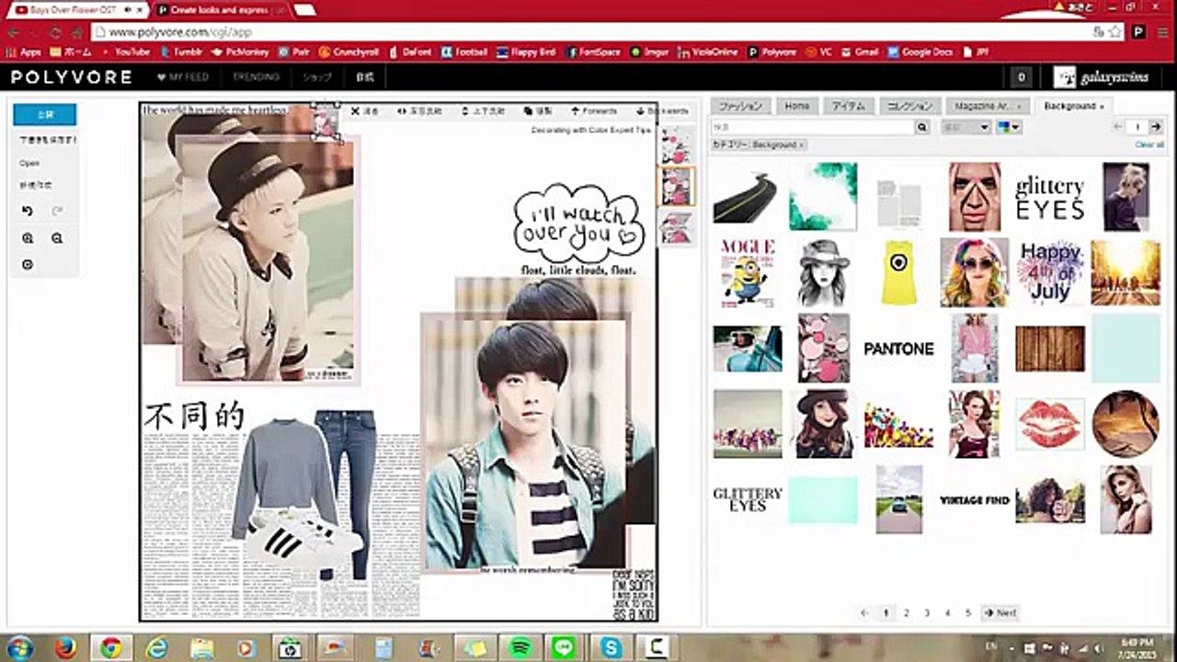Click the round reset zoom icon below the magnifiers
The image size is (1177, 662).
(28, 265)
